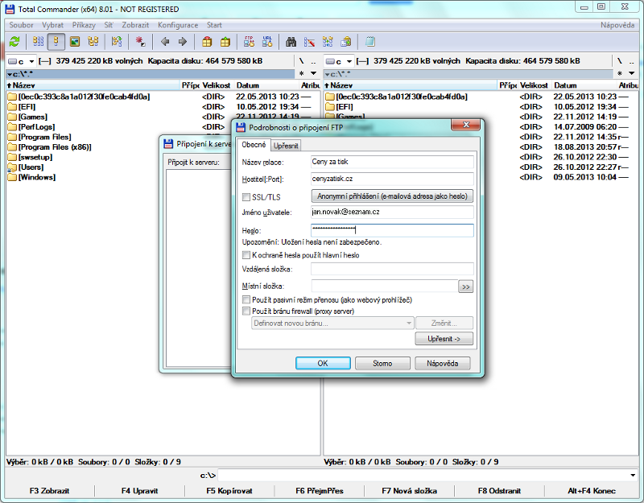
Task: Click the unpack files box icon
Action: pyautogui.click(x=225, y=42)
